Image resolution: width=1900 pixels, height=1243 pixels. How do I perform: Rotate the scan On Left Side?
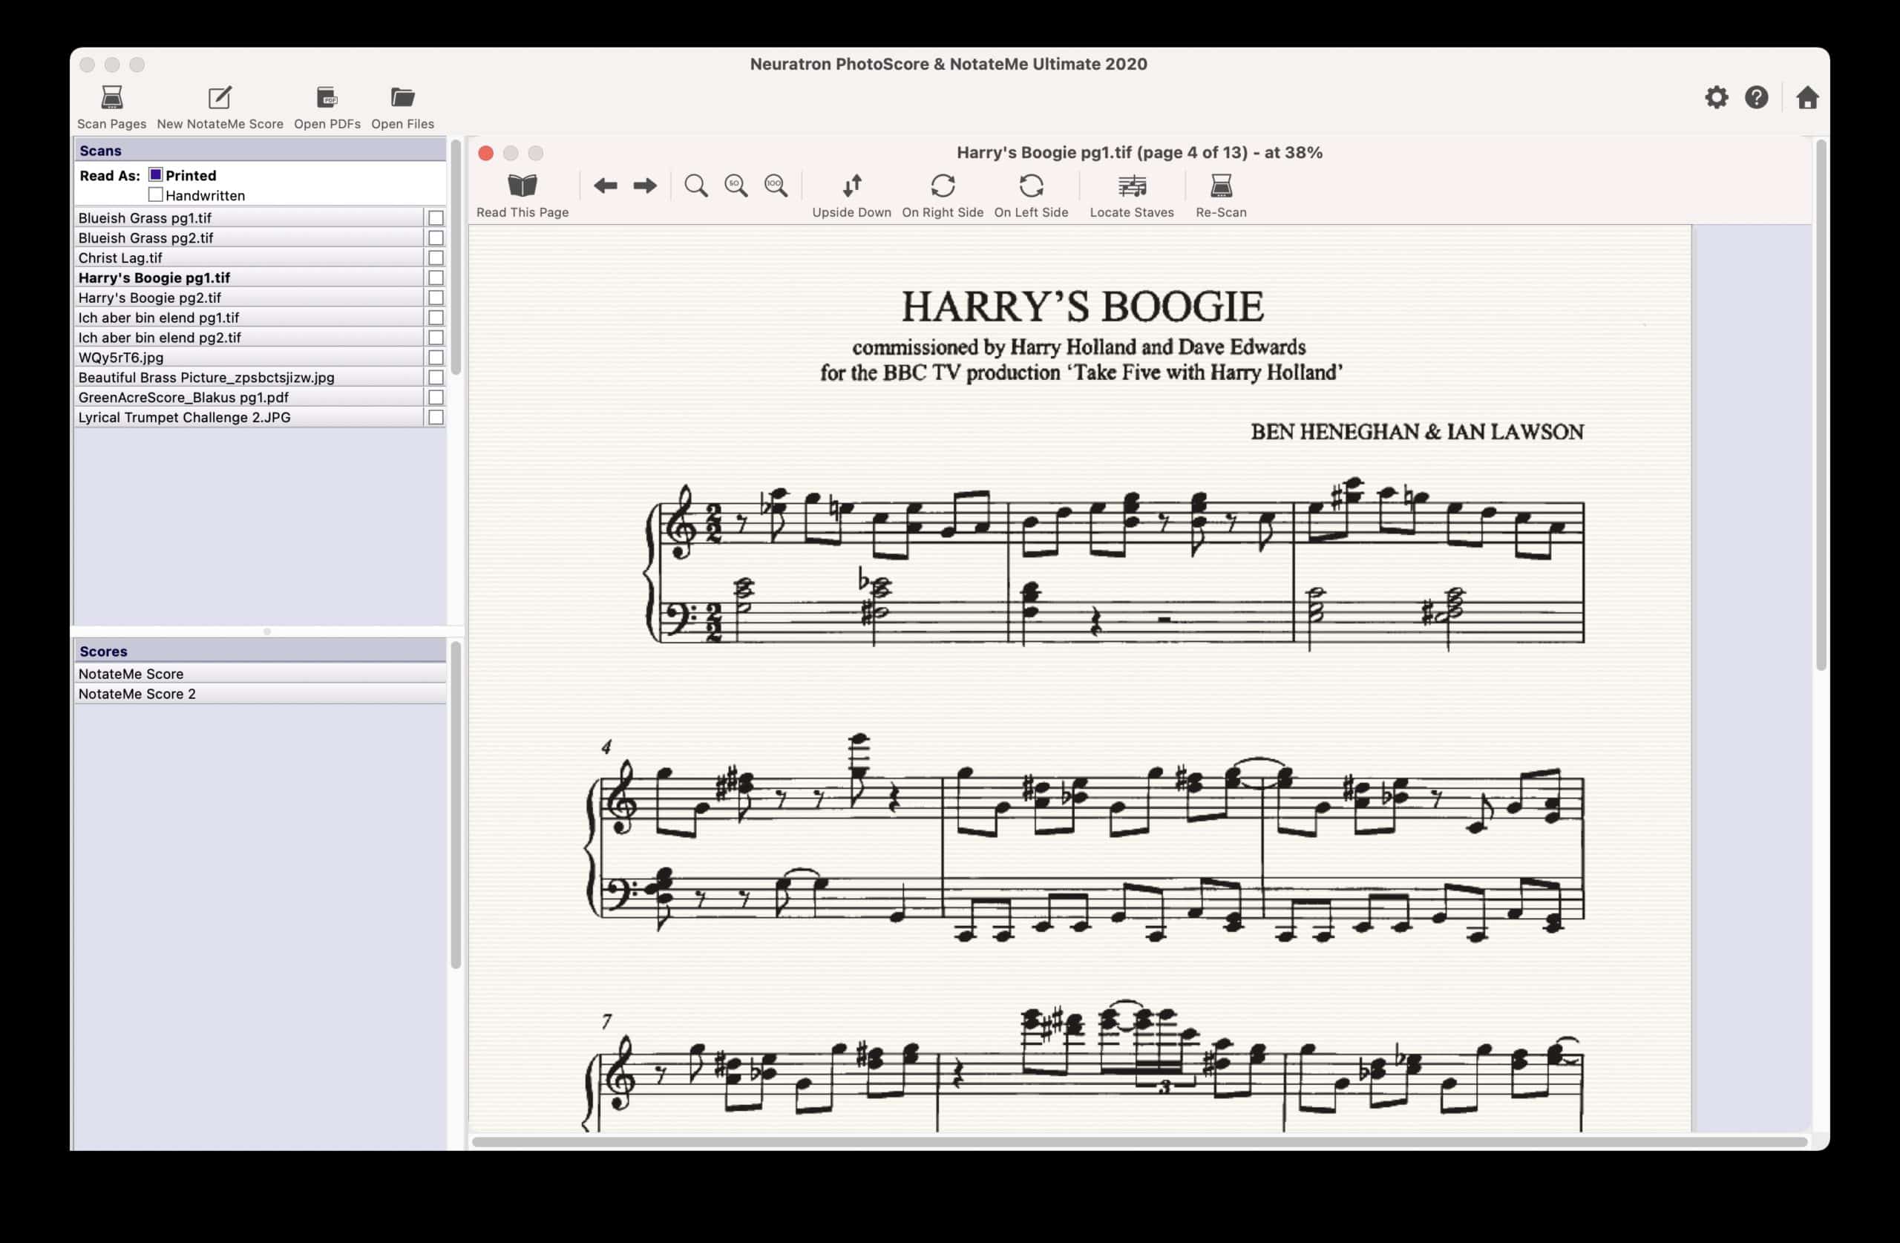tap(1031, 186)
